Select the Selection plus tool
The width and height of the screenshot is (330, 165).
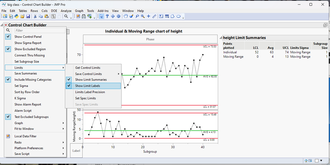pos(113,16)
